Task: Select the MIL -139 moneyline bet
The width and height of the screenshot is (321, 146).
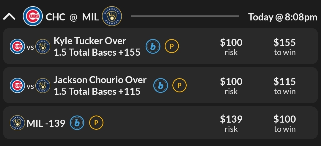Action: [x=46, y=123]
